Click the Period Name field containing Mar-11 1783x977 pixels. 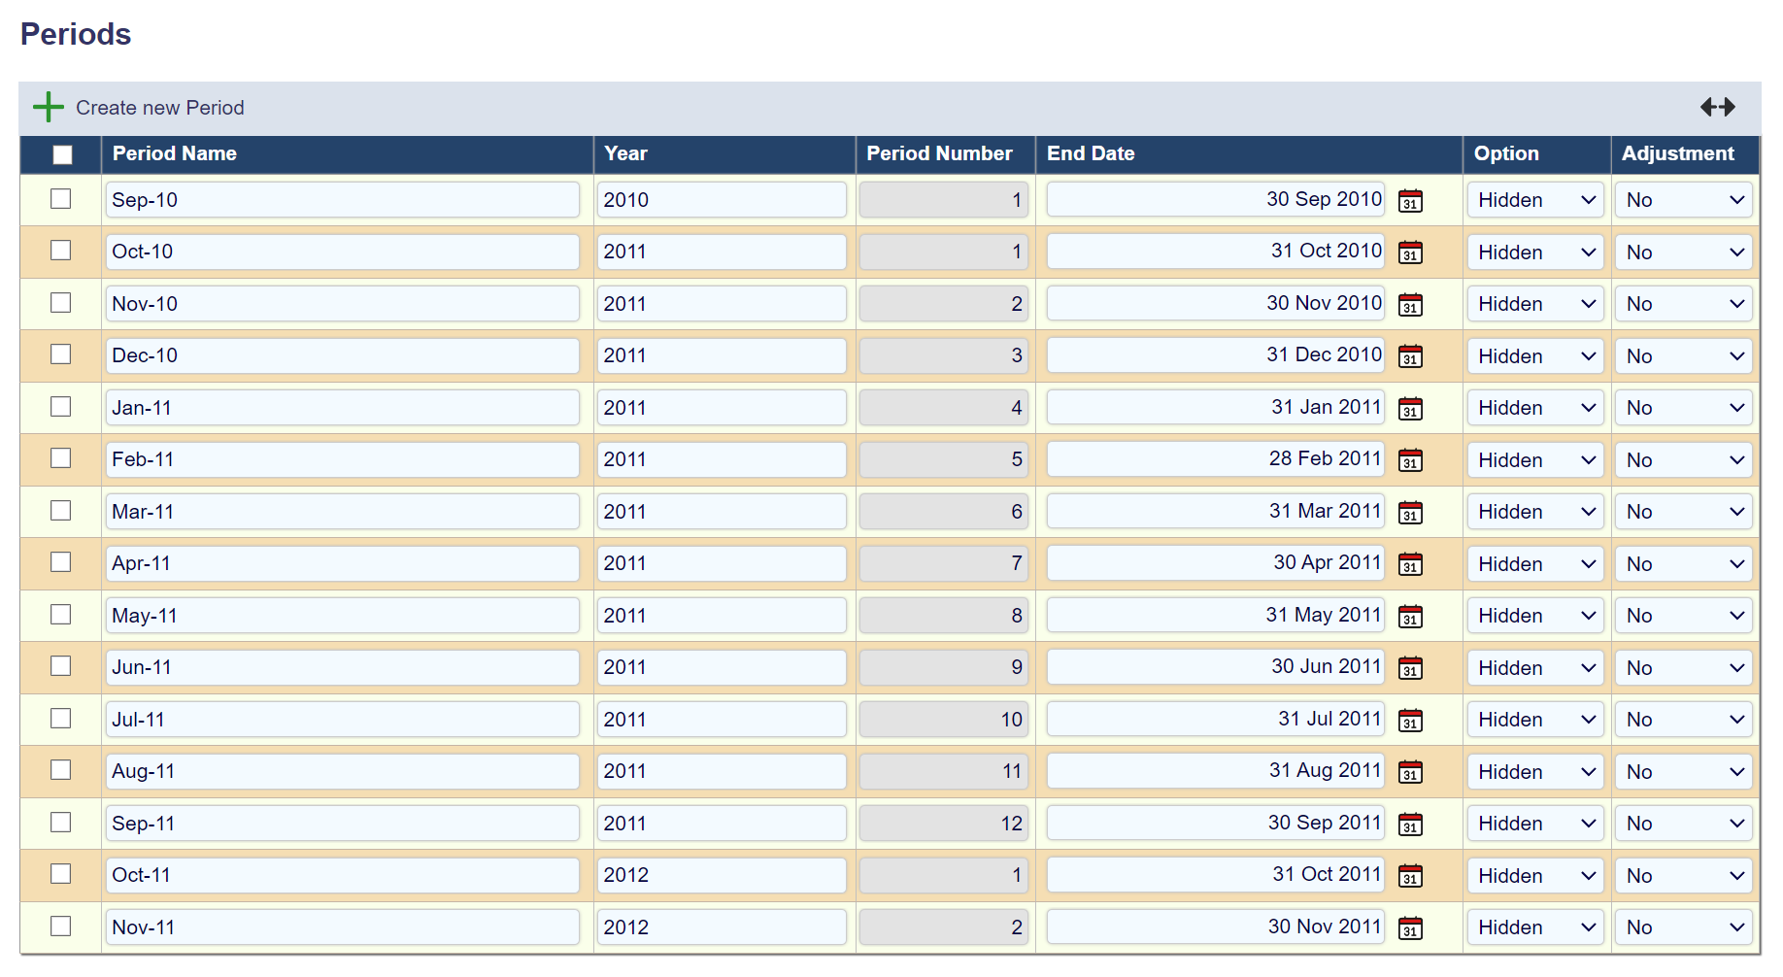click(x=342, y=512)
